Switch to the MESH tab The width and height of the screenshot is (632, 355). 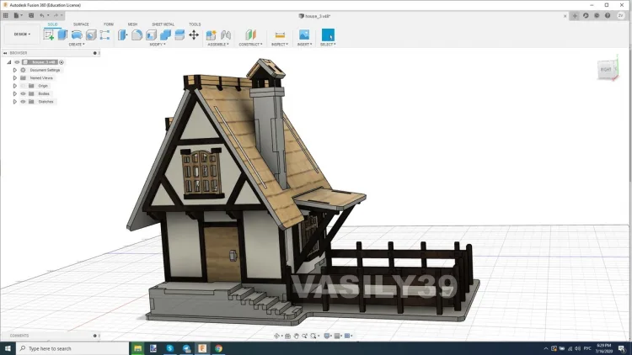point(132,24)
